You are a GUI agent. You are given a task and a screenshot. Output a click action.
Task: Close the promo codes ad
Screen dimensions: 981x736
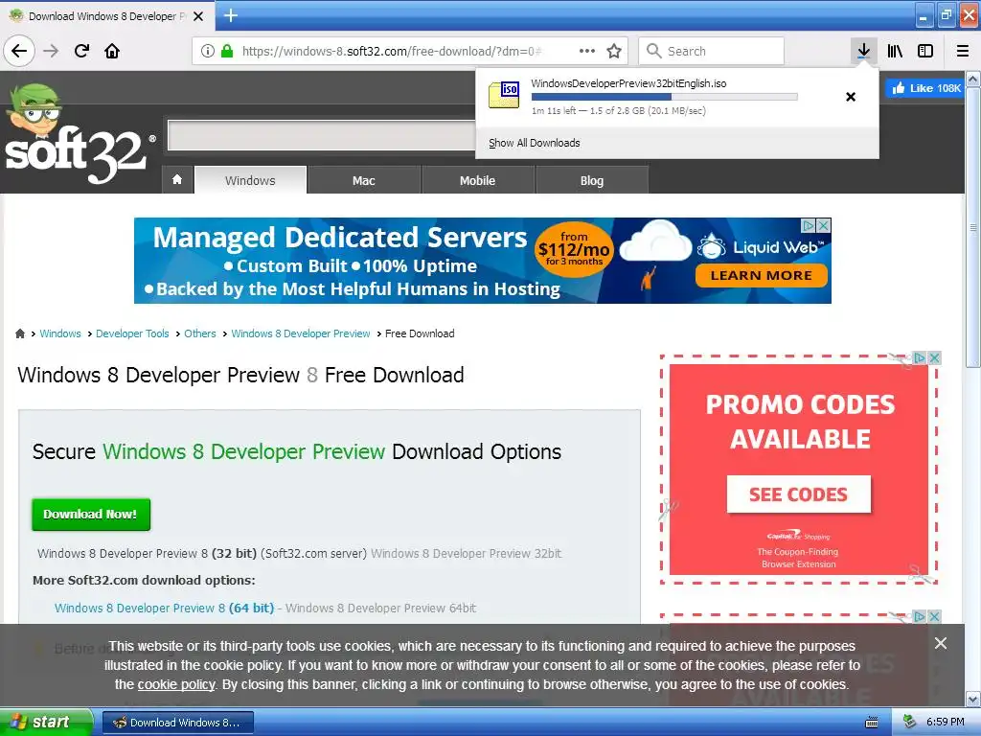tap(934, 358)
